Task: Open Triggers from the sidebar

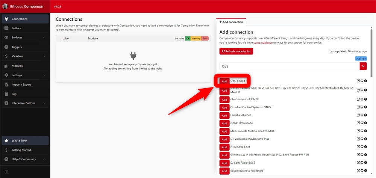Action: 25,47
